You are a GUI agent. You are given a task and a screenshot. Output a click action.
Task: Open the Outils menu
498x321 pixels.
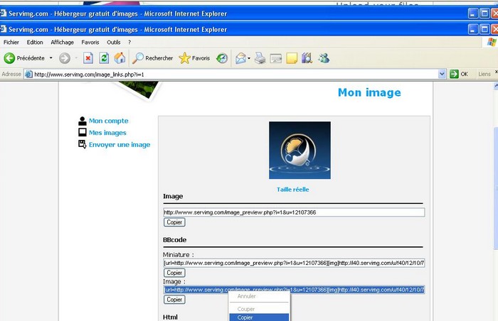(x=113, y=43)
